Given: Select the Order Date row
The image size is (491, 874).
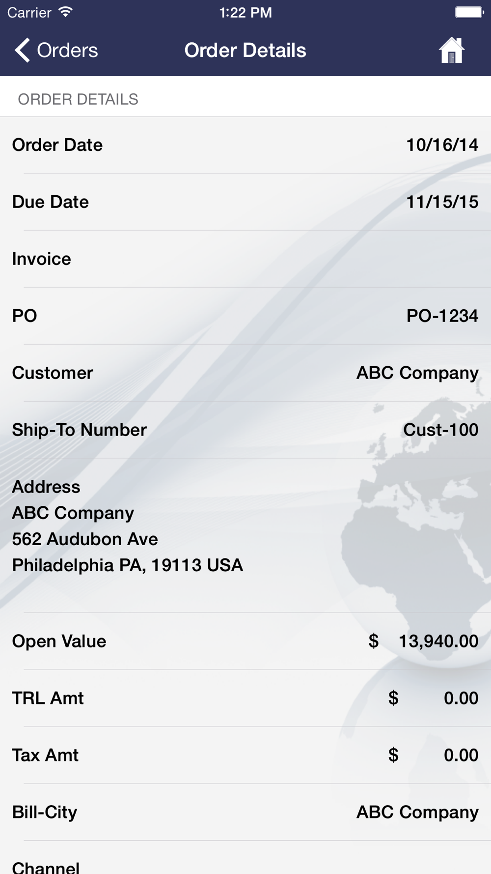Looking at the screenshot, I should 245,145.
